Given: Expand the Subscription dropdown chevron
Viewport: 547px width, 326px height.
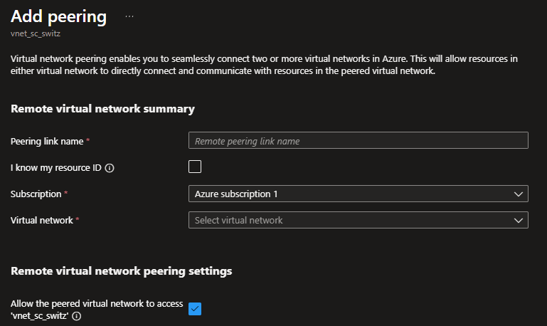Looking at the screenshot, I should [x=518, y=194].
